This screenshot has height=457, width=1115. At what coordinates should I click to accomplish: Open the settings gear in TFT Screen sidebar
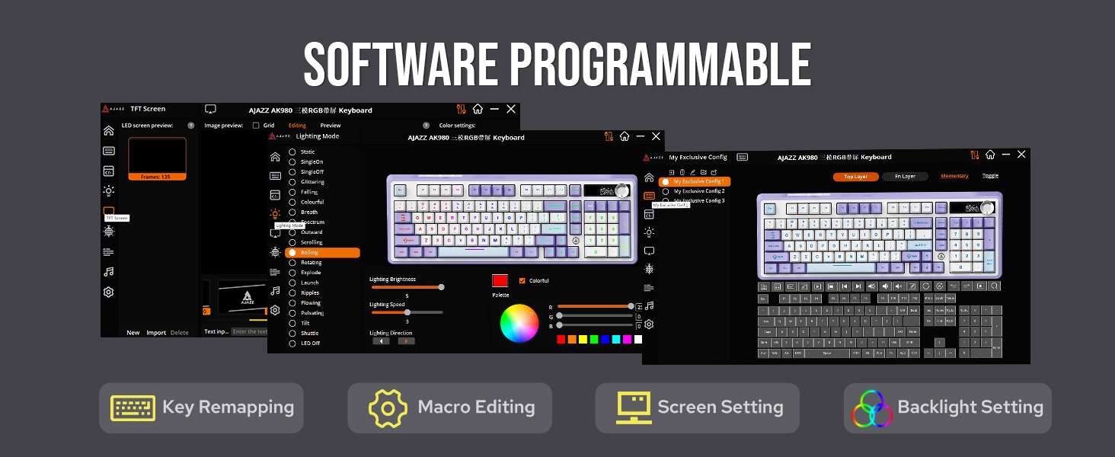pos(109,292)
